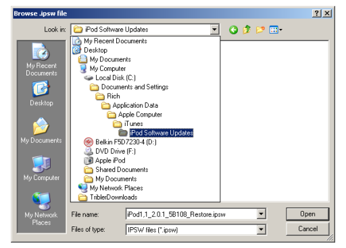
Task: Click the TriblerDownloads folder icon
Action: pyautogui.click(x=82, y=197)
